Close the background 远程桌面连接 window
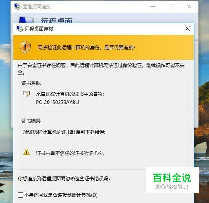The height and width of the screenshot is (203, 209). [x=189, y=6]
